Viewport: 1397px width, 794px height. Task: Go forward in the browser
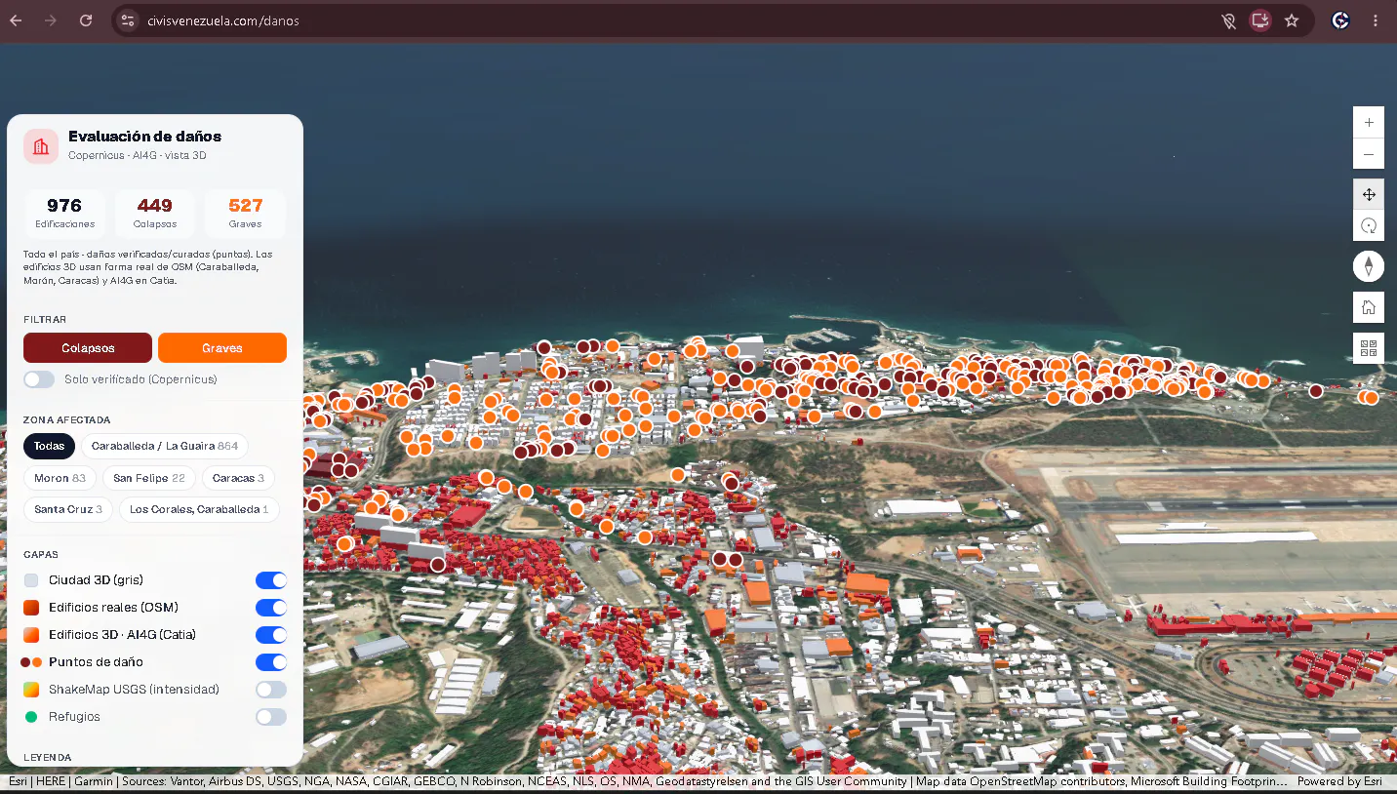pyautogui.click(x=51, y=20)
